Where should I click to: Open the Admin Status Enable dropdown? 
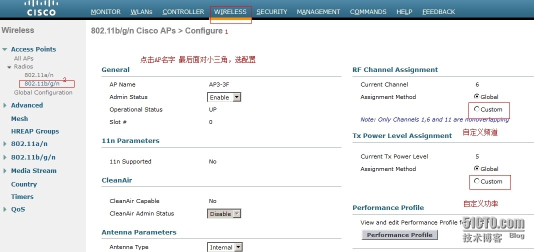pyautogui.click(x=224, y=97)
